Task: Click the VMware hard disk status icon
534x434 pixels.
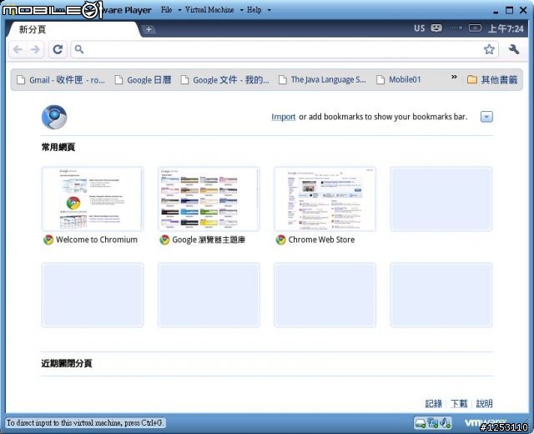Action: tap(421, 423)
